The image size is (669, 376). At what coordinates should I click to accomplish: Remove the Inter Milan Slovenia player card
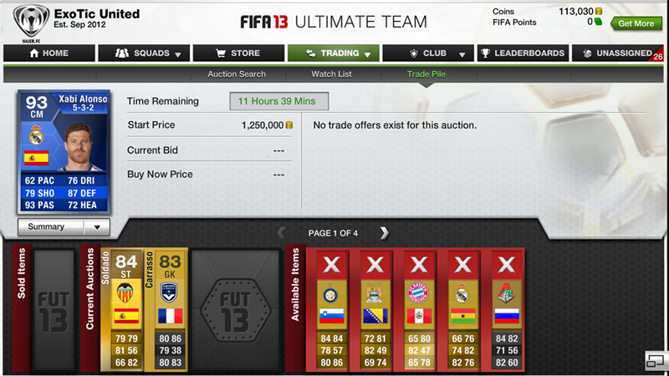coord(331,265)
